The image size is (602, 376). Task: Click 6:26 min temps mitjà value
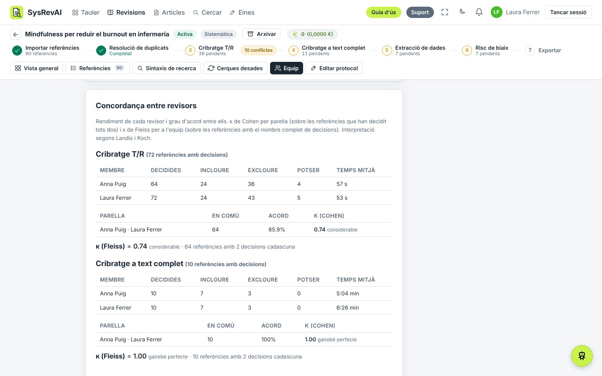348,308
